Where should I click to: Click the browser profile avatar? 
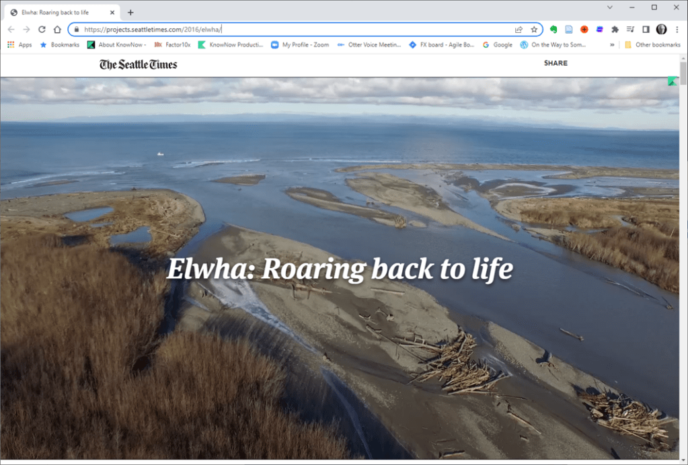point(661,30)
